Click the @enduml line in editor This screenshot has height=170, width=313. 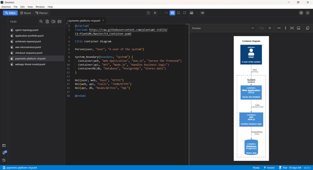click(80, 96)
